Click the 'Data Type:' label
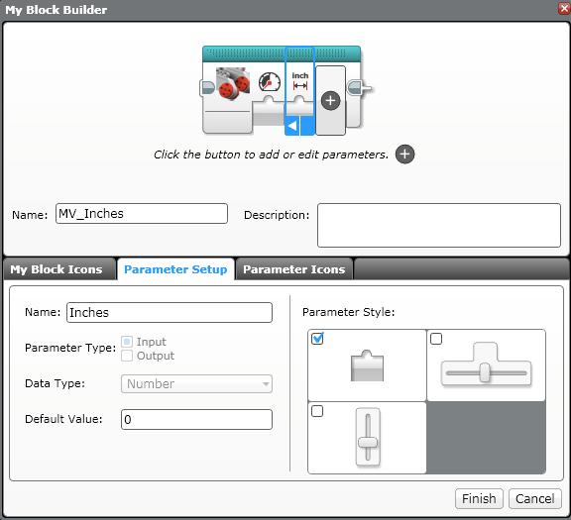Image resolution: width=571 pixels, height=520 pixels. point(55,383)
